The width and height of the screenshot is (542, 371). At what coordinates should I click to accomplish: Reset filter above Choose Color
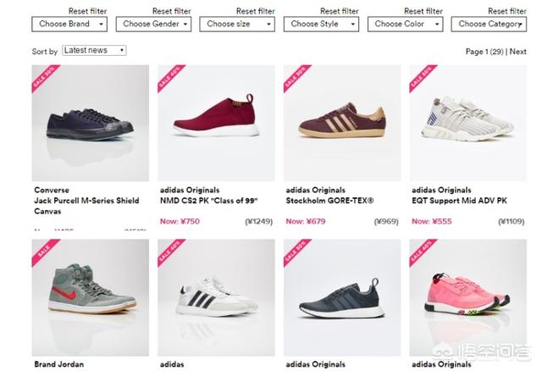(x=423, y=11)
